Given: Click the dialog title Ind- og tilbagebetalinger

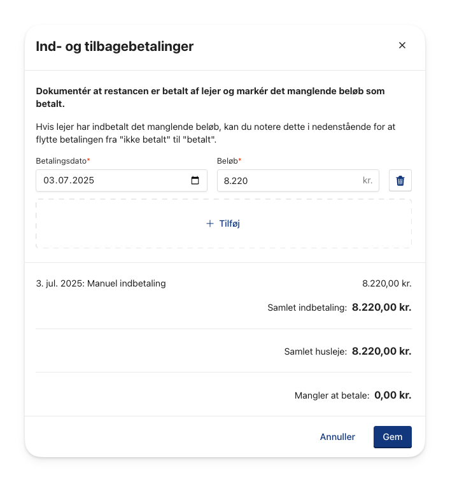Looking at the screenshot, I should point(115,46).
